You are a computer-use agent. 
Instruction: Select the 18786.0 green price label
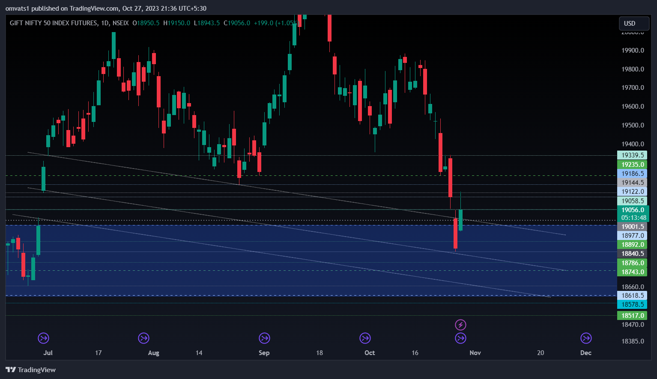(x=632, y=263)
